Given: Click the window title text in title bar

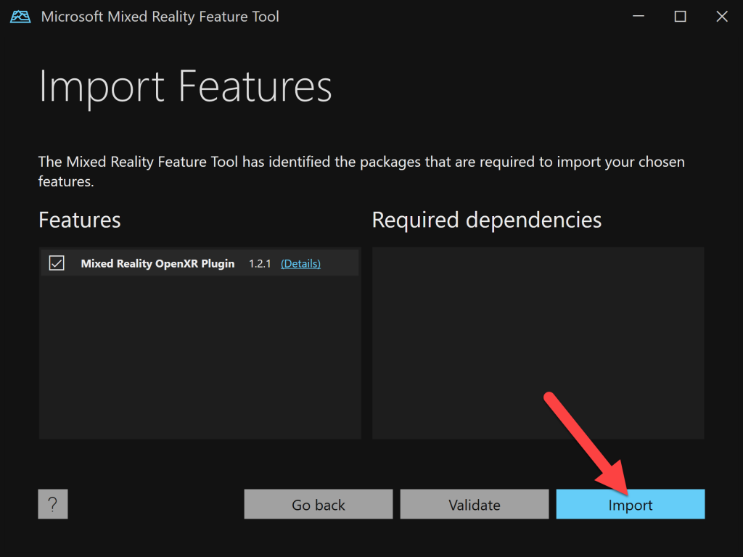Looking at the screenshot, I should tap(160, 17).
